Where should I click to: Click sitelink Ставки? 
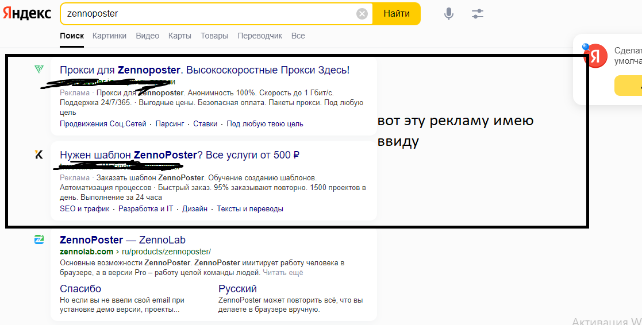click(x=205, y=124)
